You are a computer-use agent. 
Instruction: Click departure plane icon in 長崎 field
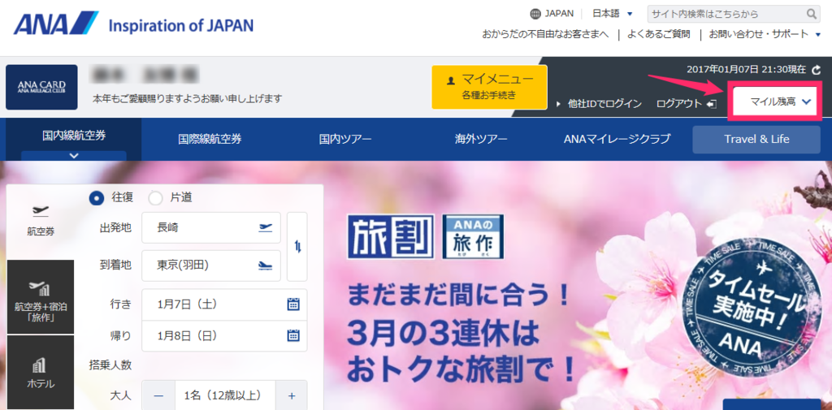pos(265,227)
